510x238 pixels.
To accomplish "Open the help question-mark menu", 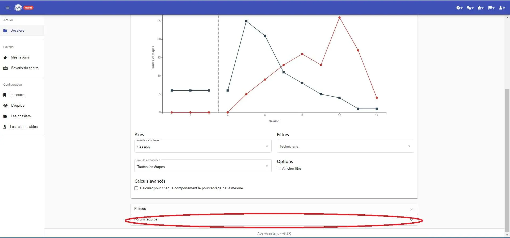I will (x=460, y=8).
